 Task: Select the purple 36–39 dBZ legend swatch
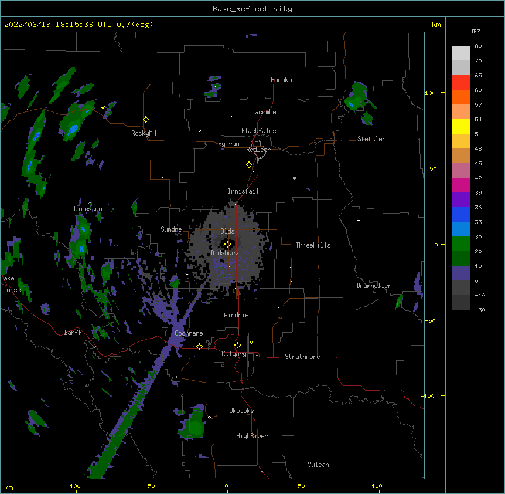[x=460, y=200]
